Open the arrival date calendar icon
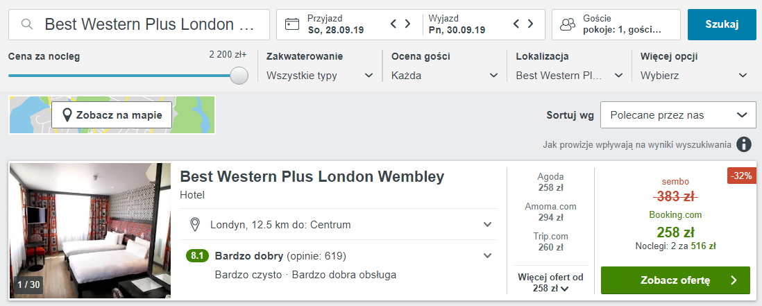The width and height of the screenshot is (762, 306). point(293,24)
